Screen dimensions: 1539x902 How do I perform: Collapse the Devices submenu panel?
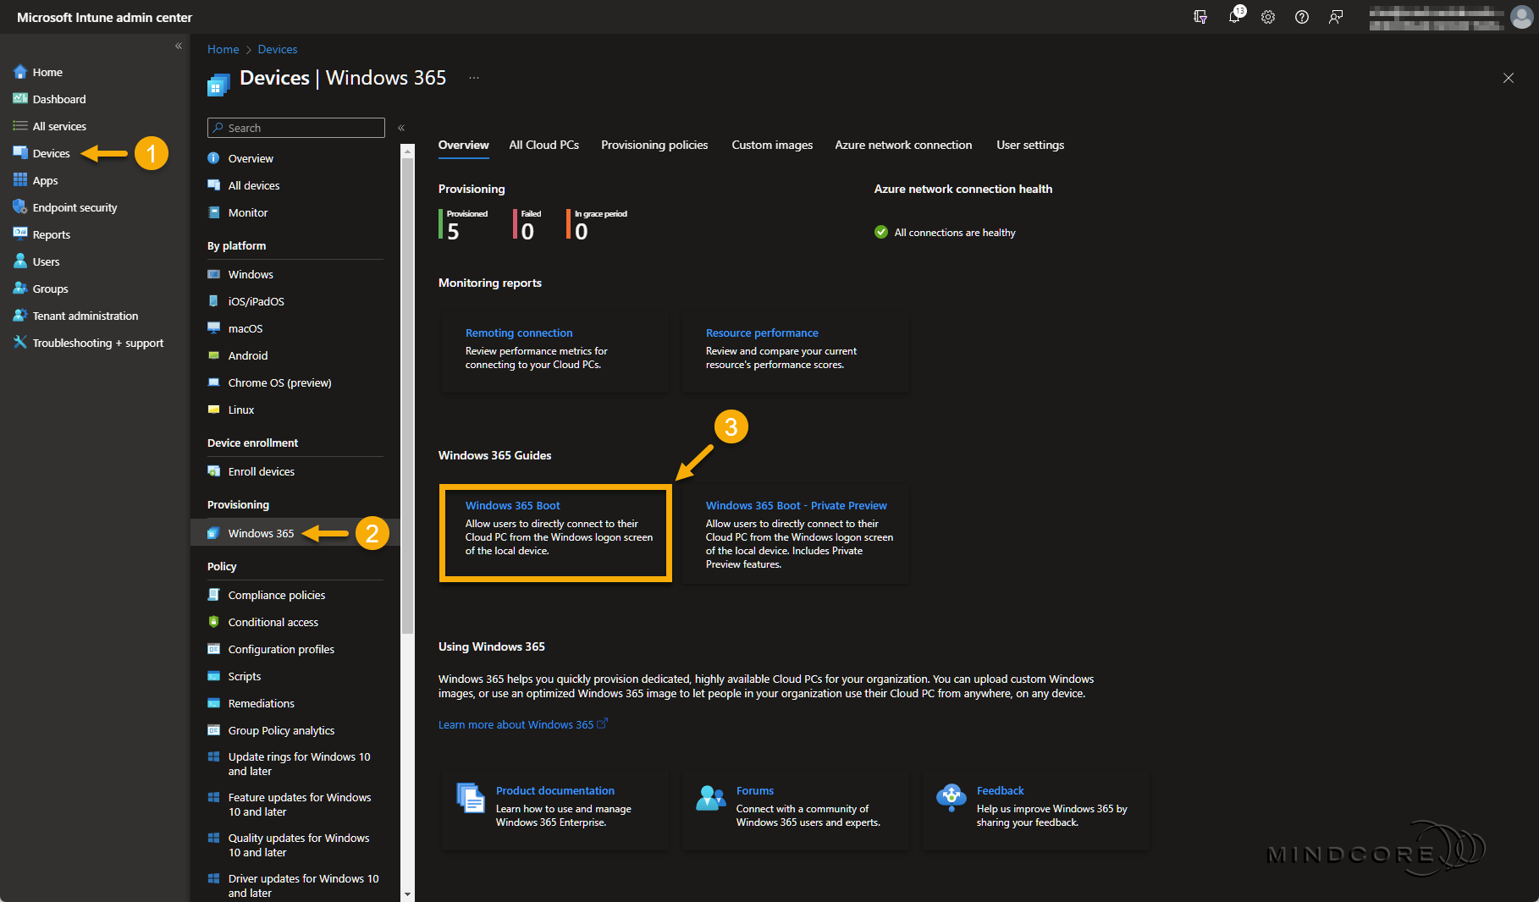(401, 128)
